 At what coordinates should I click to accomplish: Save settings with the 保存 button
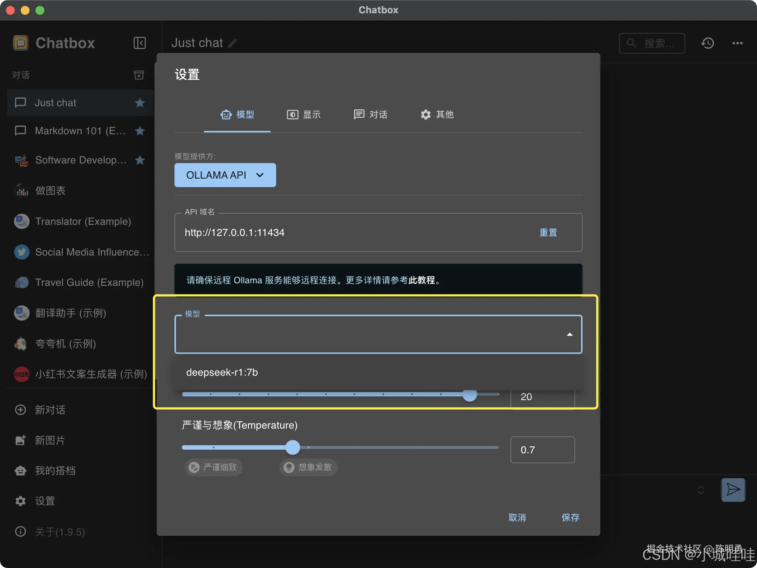pyautogui.click(x=570, y=518)
